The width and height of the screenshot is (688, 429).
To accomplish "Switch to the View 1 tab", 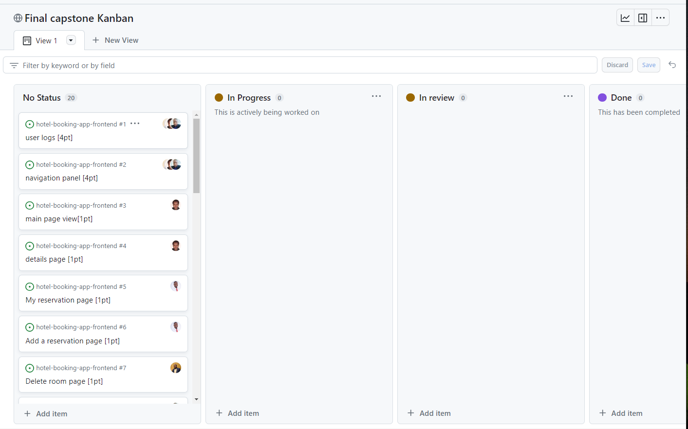I will (x=46, y=40).
